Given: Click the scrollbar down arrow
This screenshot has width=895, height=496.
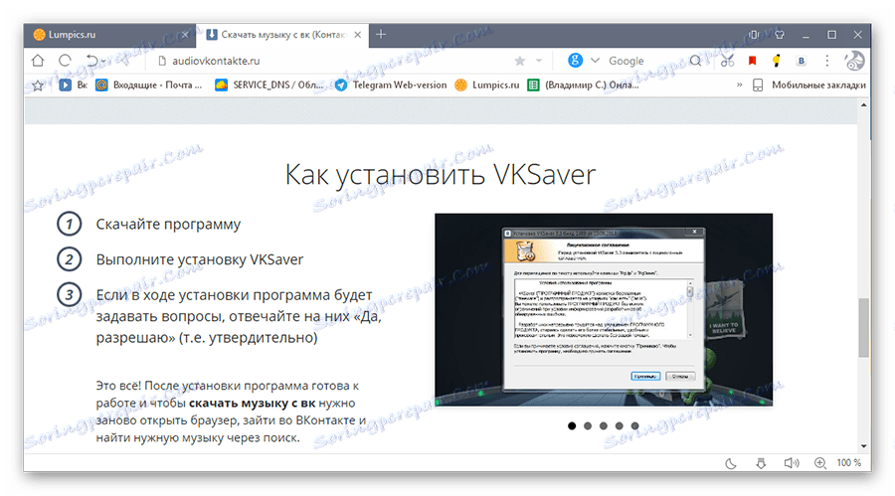Looking at the screenshot, I should 863,446.
